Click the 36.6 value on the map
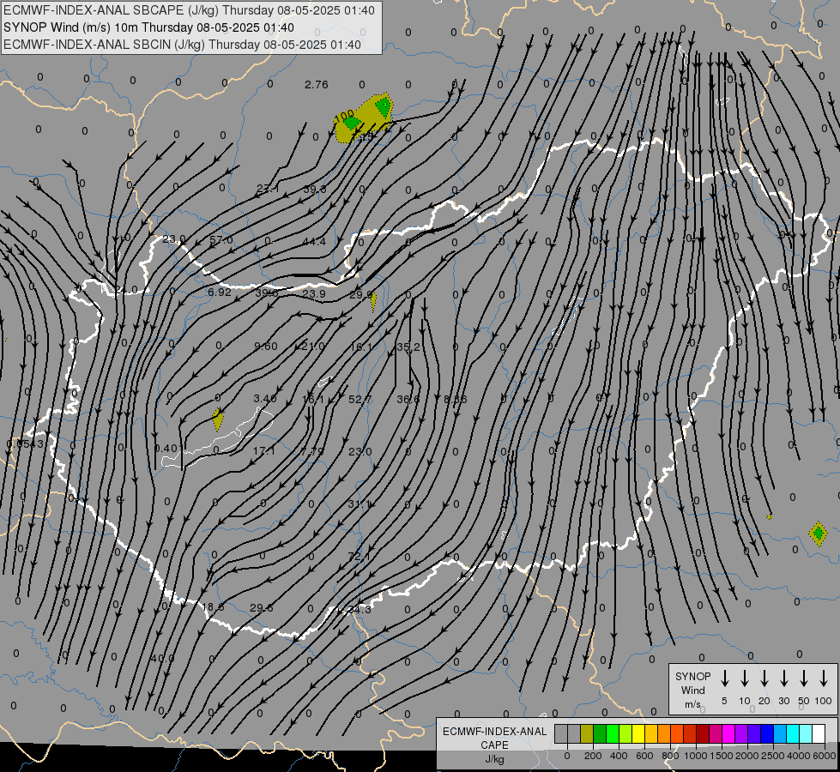 408,399
